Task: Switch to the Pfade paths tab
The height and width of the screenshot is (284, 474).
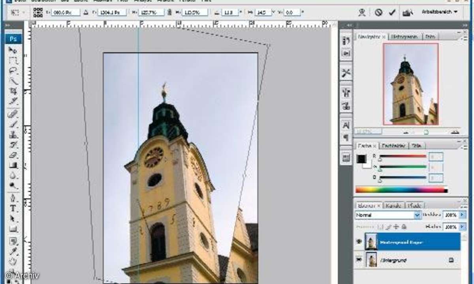Action: click(x=414, y=205)
